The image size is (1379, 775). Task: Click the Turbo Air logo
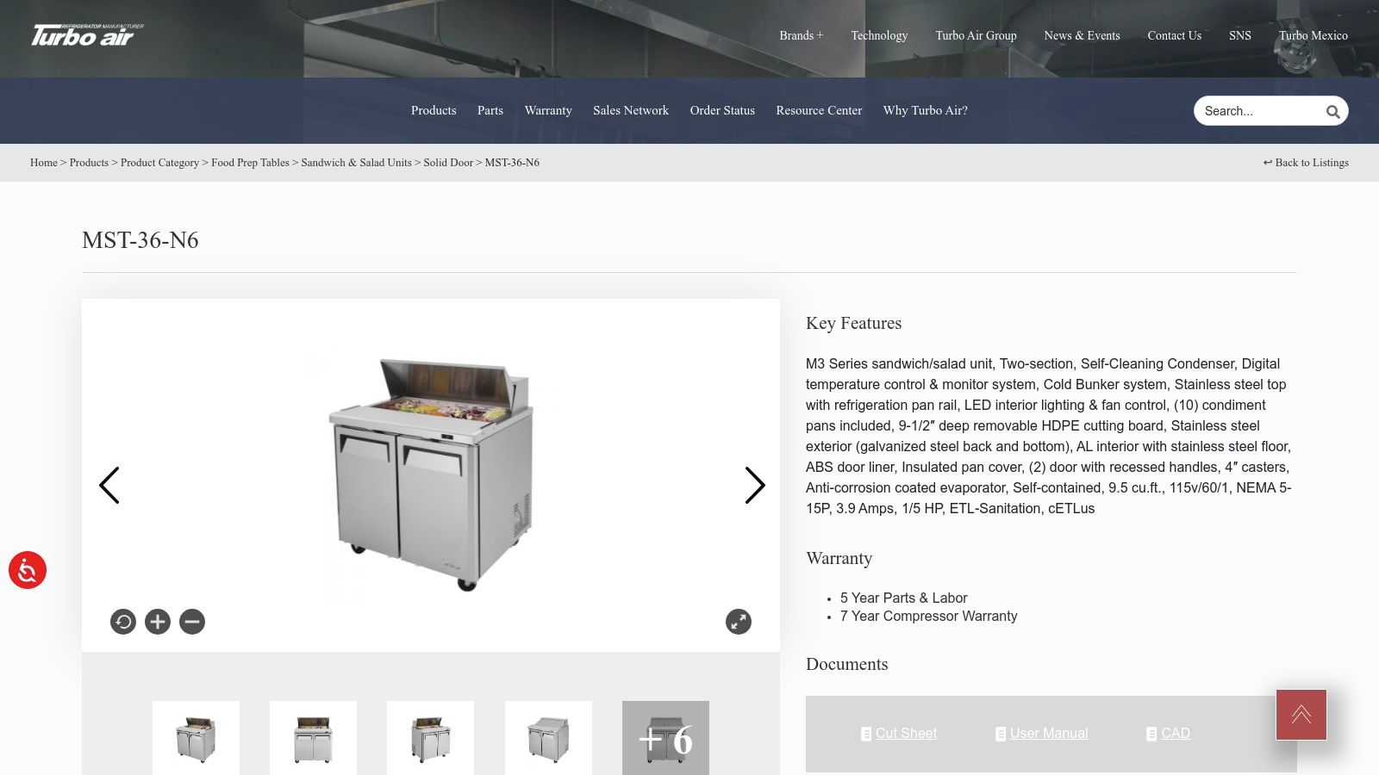[x=87, y=35]
